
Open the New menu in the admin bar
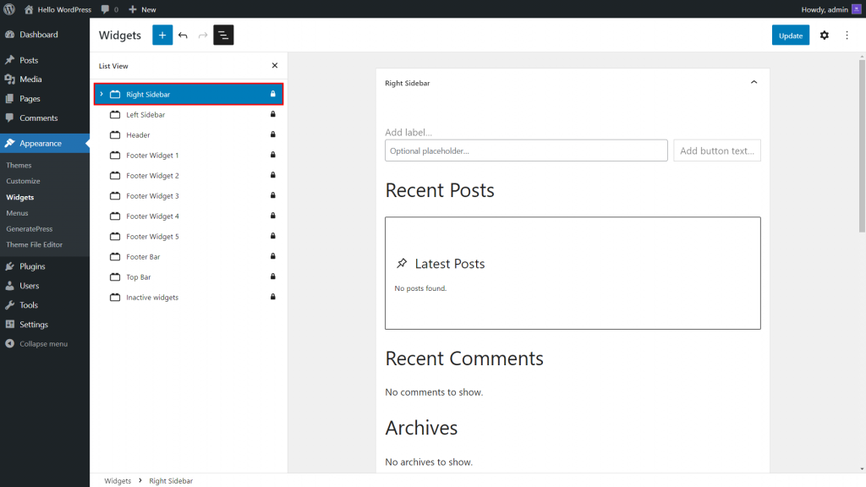[x=141, y=9]
